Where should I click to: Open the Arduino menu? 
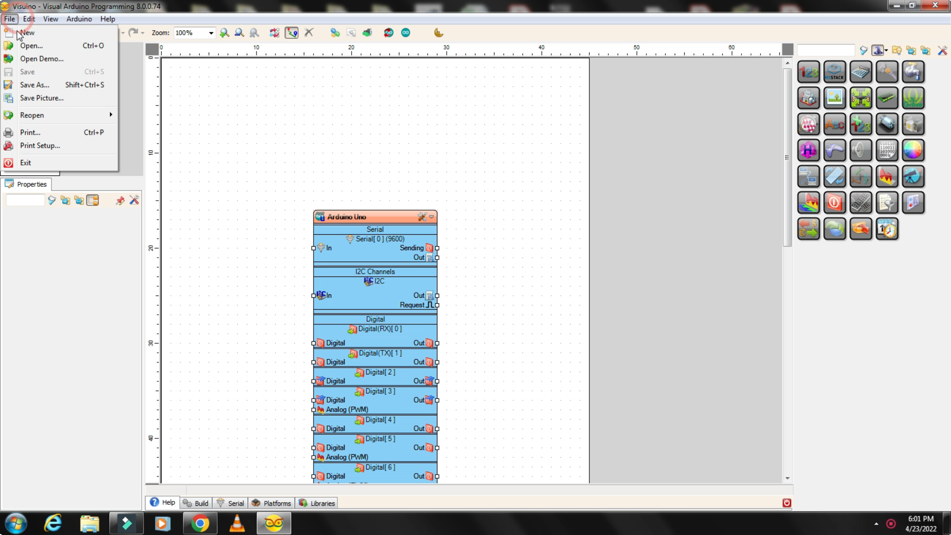pyautogui.click(x=79, y=19)
